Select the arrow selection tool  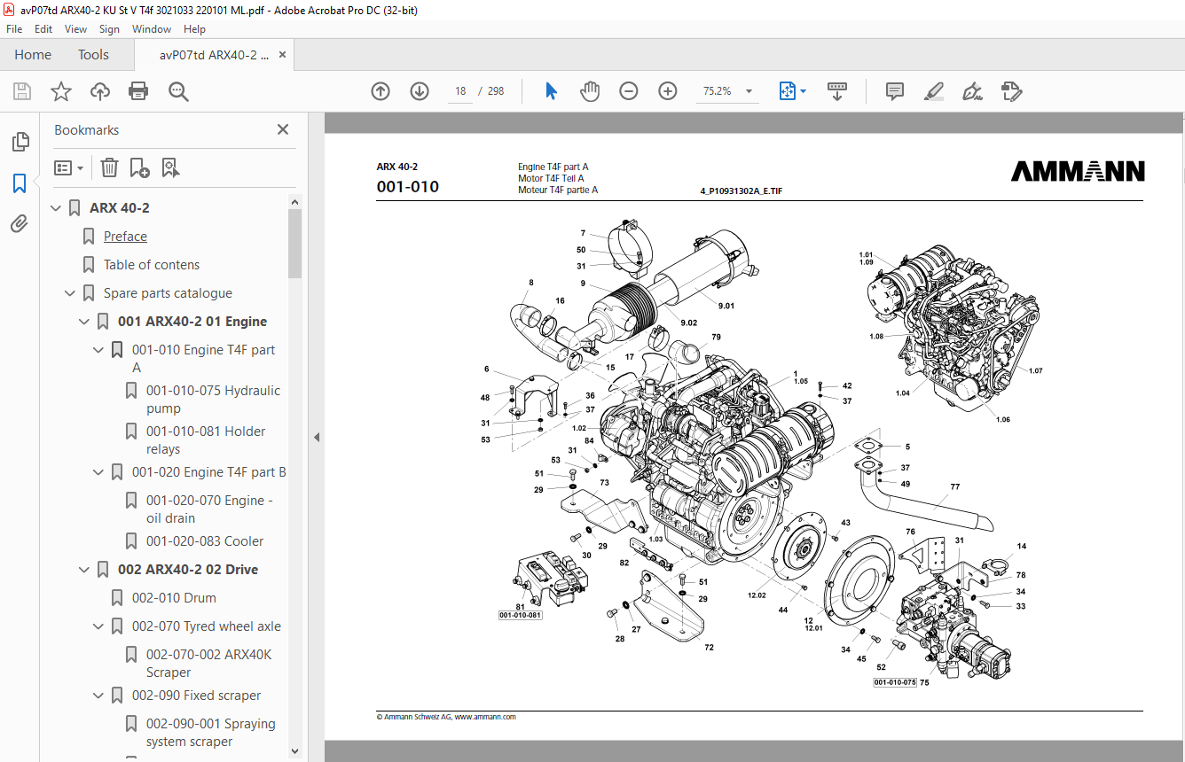click(x=551, y=91)
